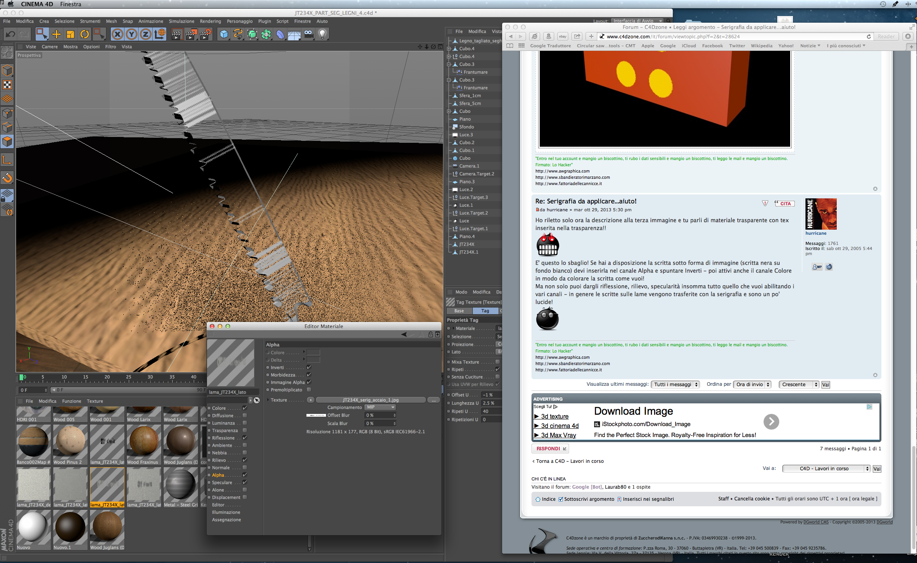
Task: Add a camera object icon
Action: tap(309, 34)
